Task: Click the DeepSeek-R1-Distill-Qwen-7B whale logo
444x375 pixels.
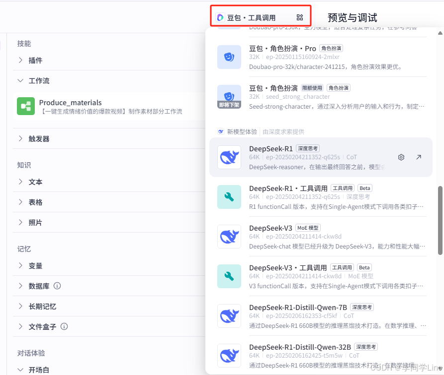Action: (x=229, y=316)
